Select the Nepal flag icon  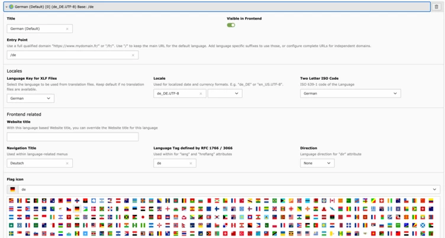coord(184,225)
